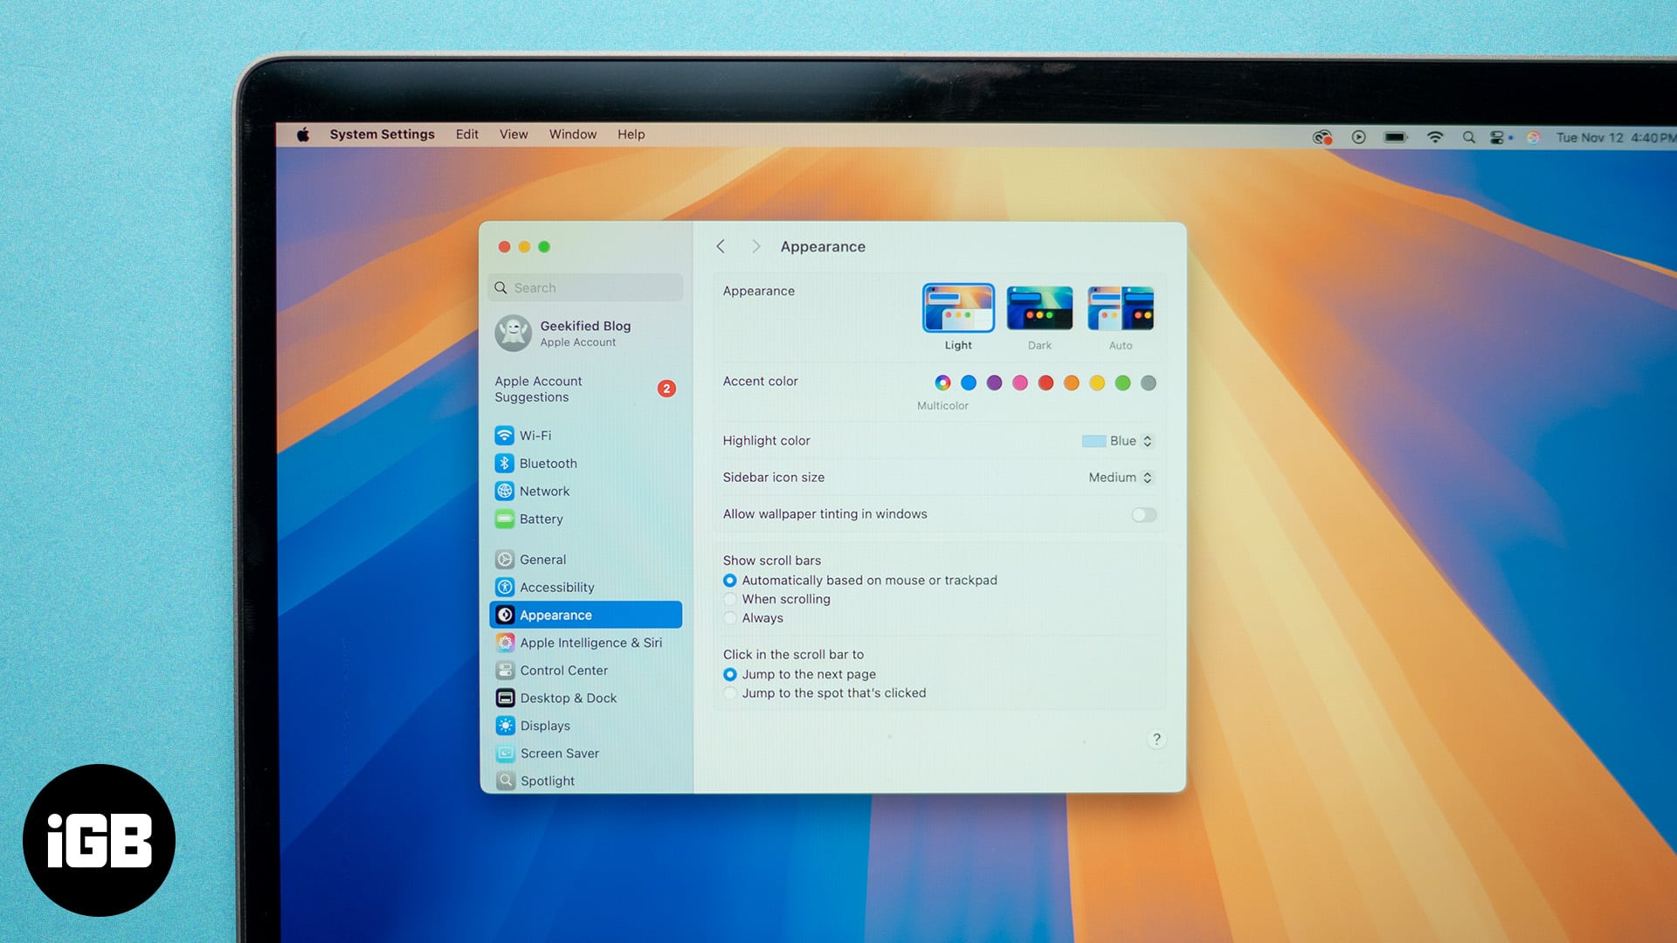This screenshot has width=1677, height=943.
Task: Click the help question mark button
Action: (x=1156, y=740)
